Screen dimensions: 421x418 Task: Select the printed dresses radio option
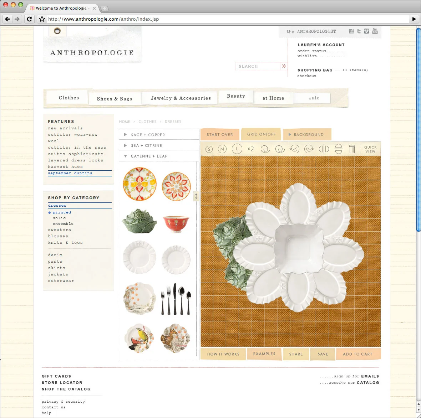point(49,212)
